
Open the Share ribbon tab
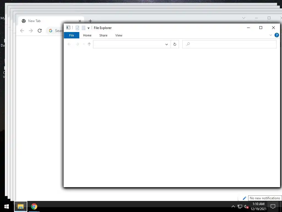(104, 35)
